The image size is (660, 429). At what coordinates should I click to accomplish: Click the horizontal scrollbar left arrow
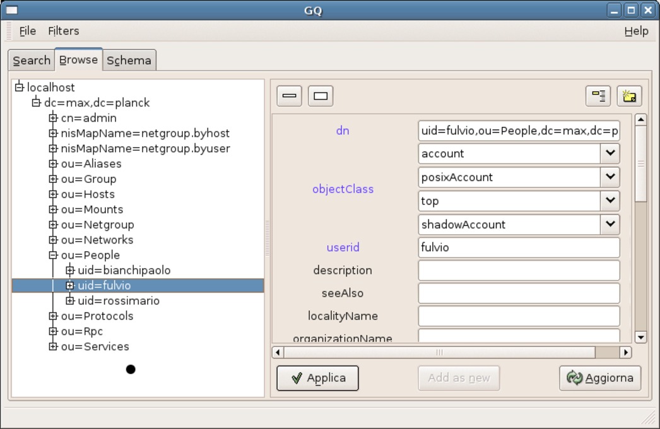tap(278, 352)
